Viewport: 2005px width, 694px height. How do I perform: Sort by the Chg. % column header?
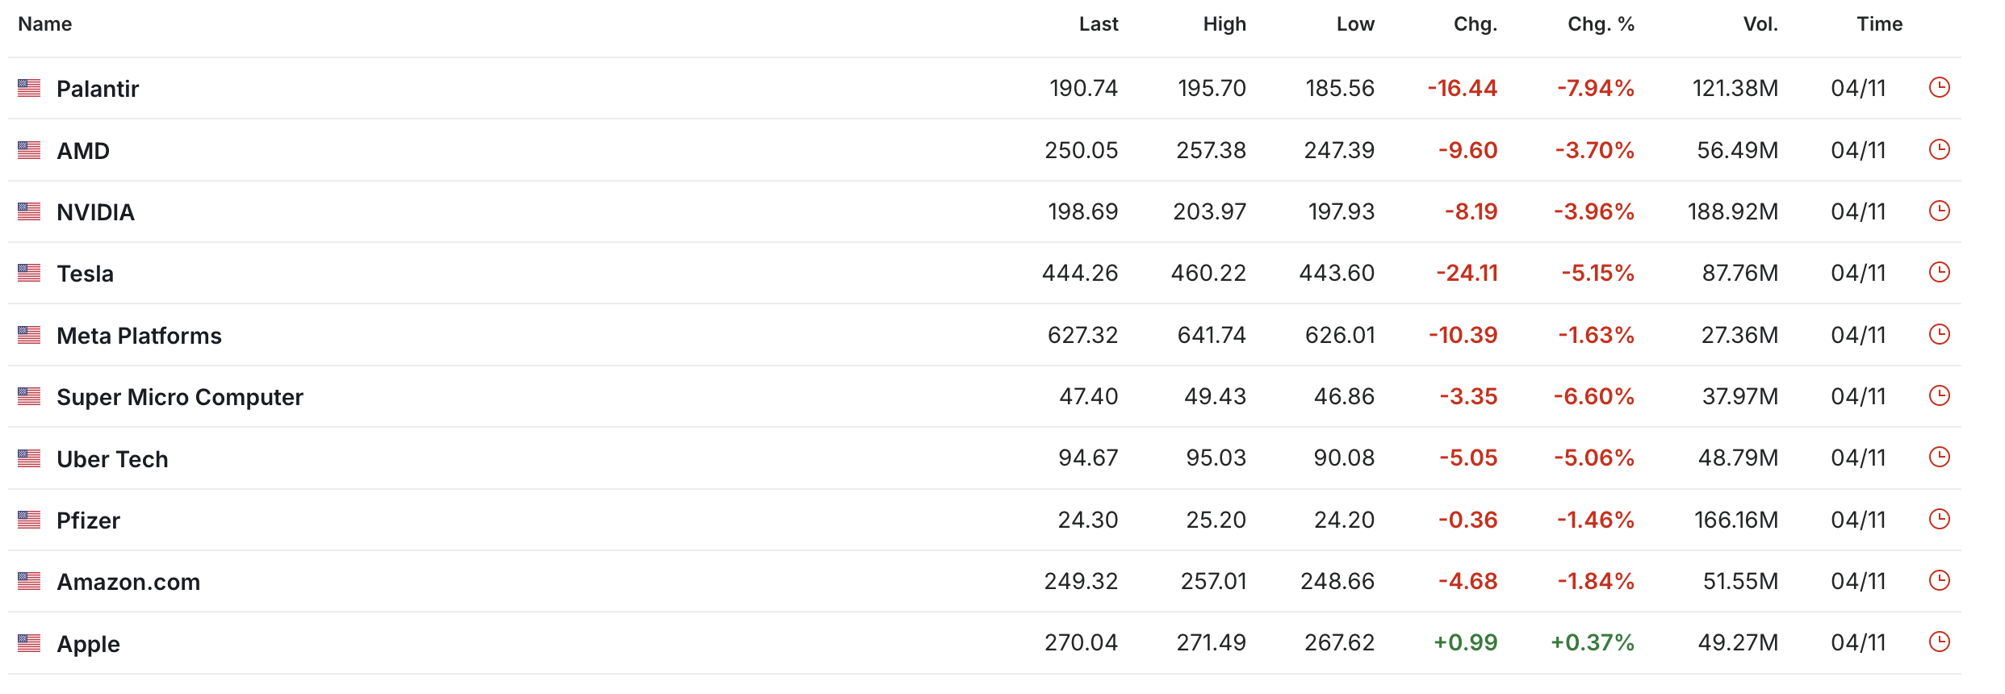pos(1600,24)
